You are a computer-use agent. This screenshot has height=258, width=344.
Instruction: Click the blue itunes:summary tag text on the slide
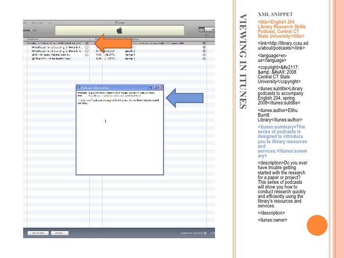[x=283, y=141]
